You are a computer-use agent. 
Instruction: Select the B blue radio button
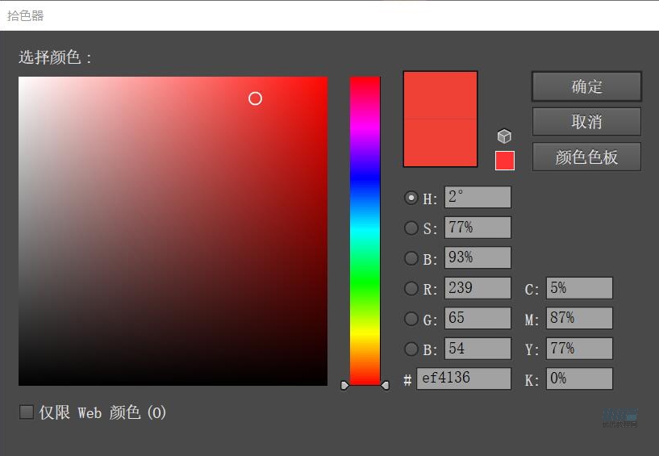411,349
